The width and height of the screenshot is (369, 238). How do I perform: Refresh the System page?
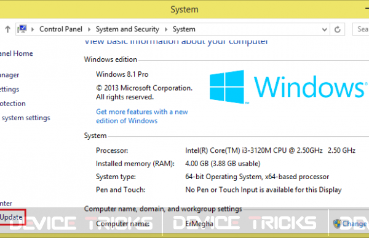[x=338, y=29]
